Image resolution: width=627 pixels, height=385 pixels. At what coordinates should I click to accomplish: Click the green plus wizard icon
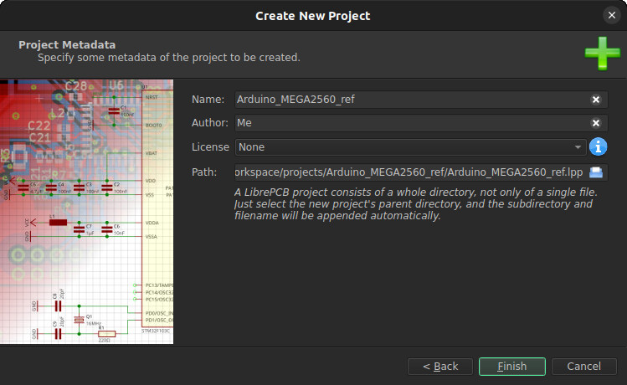coord(602,54)
